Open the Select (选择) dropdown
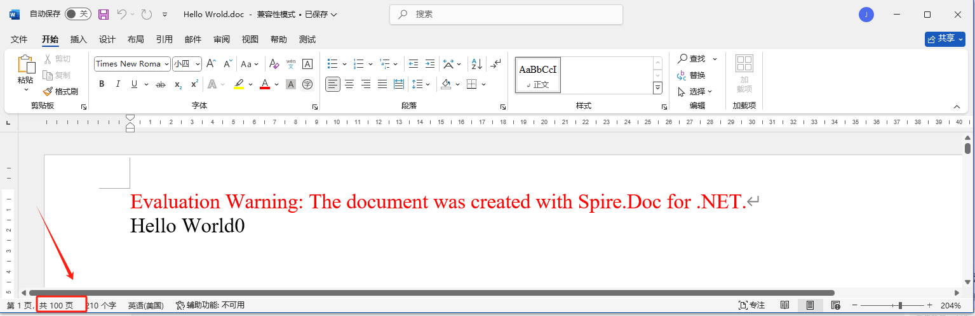Image resolution: width=975 pixels, height=316 pixels. (x=695, y=91)
